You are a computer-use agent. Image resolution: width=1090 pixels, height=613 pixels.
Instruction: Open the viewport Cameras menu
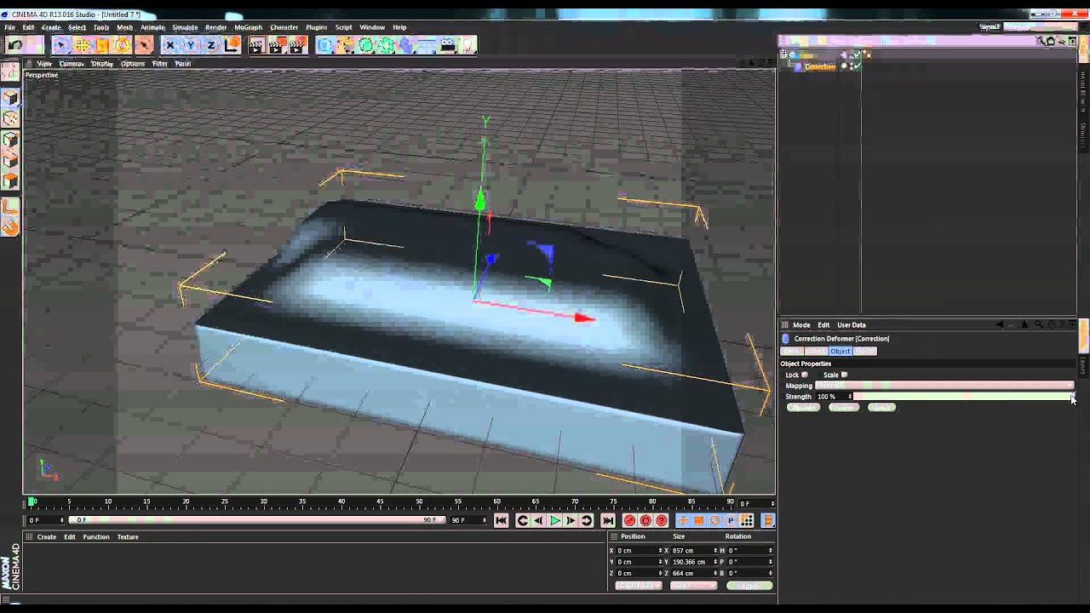tap(72, 64)
